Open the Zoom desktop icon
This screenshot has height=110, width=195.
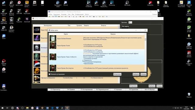pos(4,37)
